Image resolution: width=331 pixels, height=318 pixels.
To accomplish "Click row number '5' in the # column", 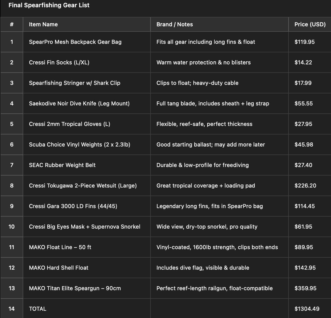I will pyautogui.click(x=12, y=124).
